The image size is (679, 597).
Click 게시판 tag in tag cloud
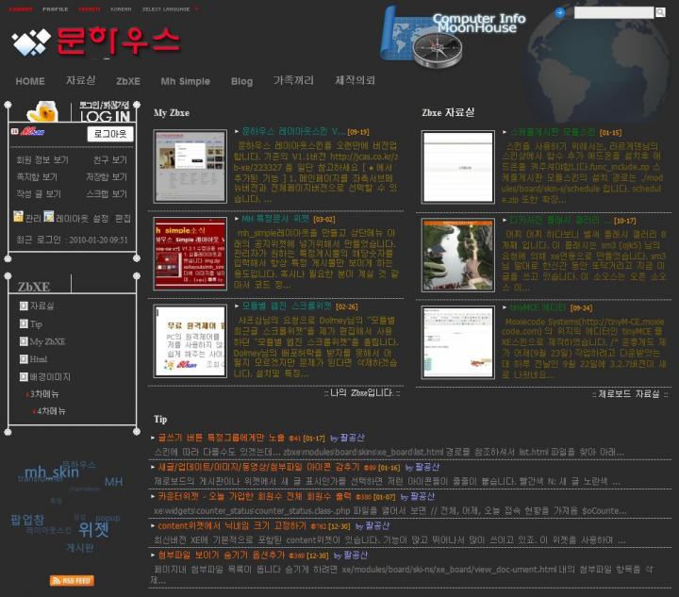tap(79, 548)
